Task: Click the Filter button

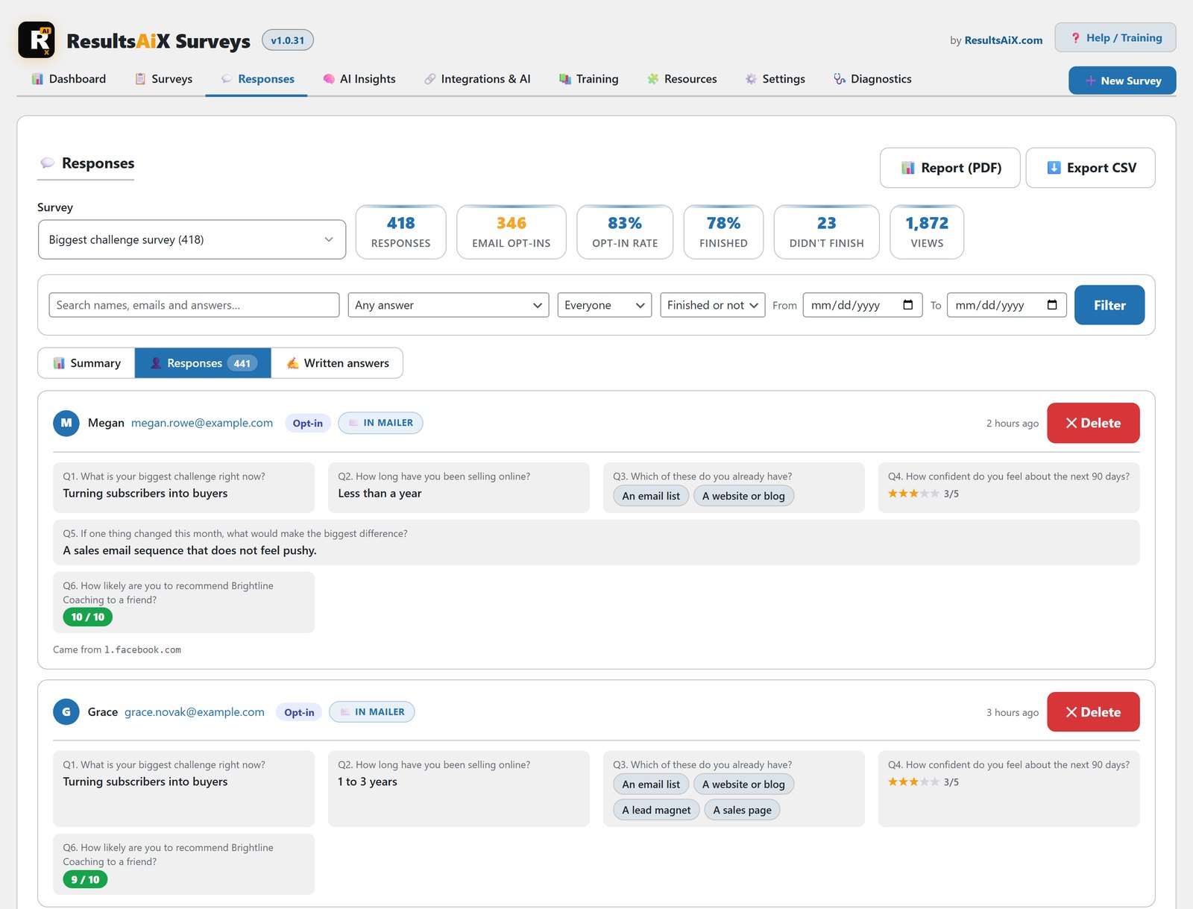Action: (x=1109, y=305)
